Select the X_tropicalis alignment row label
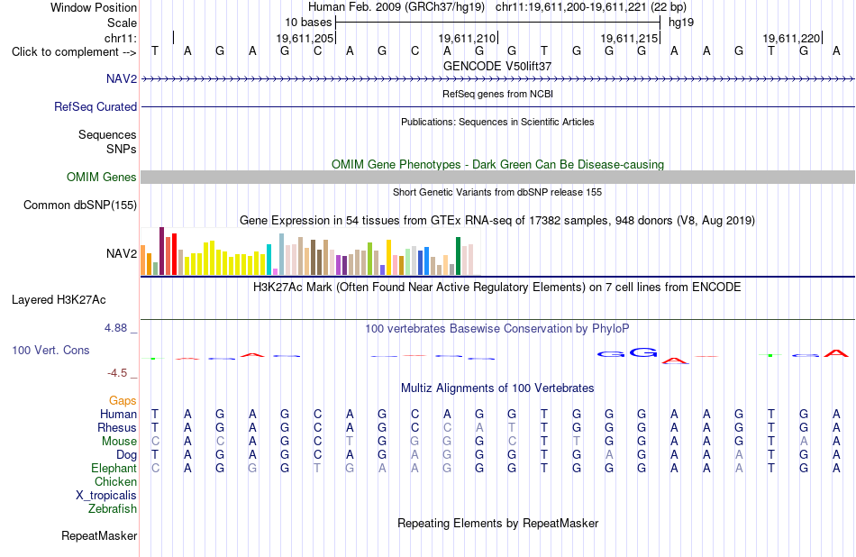The height and width of the screenshot is (557, 856). tap(106, 496)
